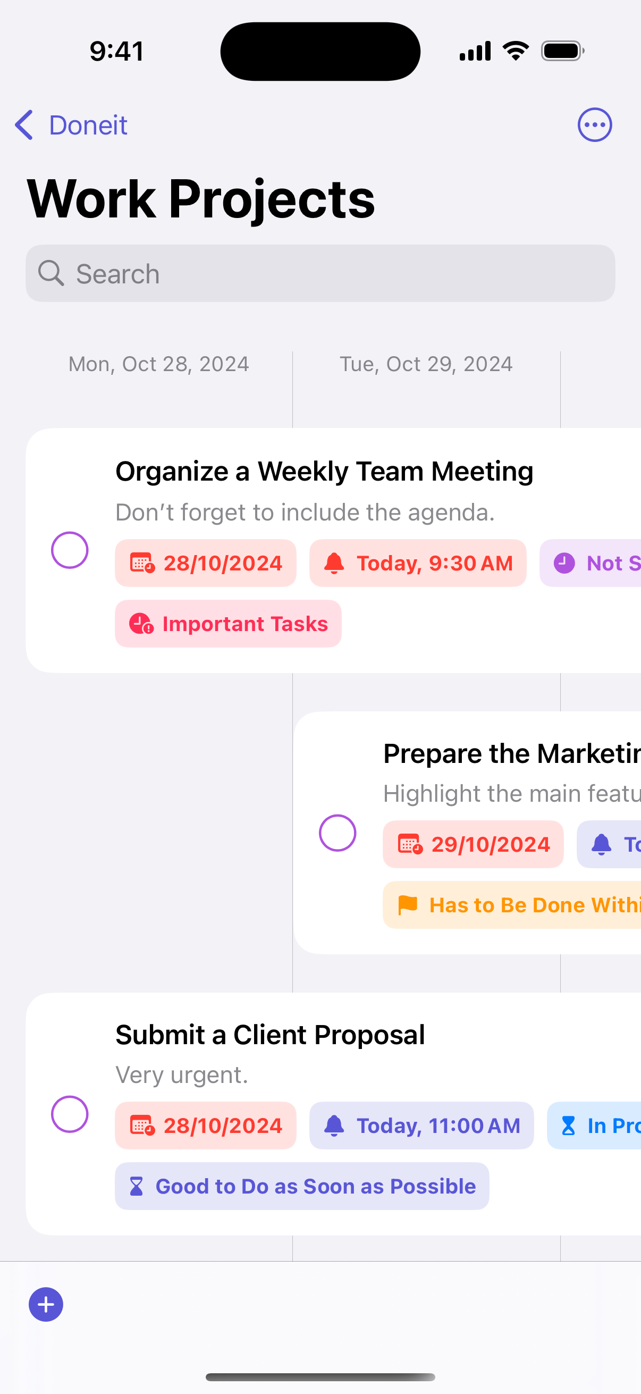This screenshot has height=1394, width=641.
Task: Tap the Good to Do as Soon as Possible tag
Action: pos(302,1186)
